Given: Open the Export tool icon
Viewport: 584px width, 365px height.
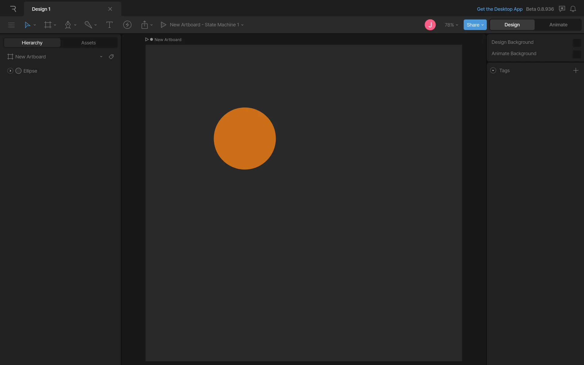Looking at the screenshot, I should (x=144, y=25).
